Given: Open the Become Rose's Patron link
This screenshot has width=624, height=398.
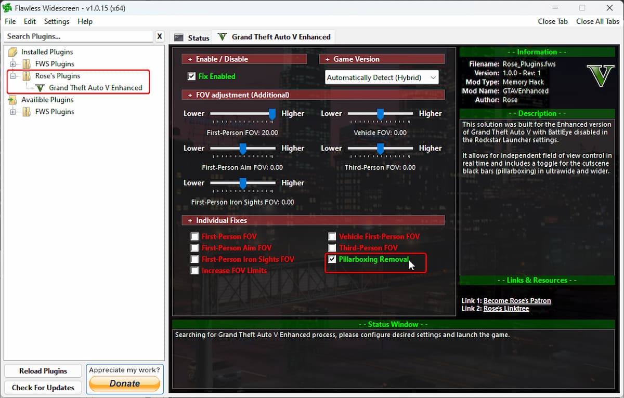Looking at the screenshot, I should (517, 300).
